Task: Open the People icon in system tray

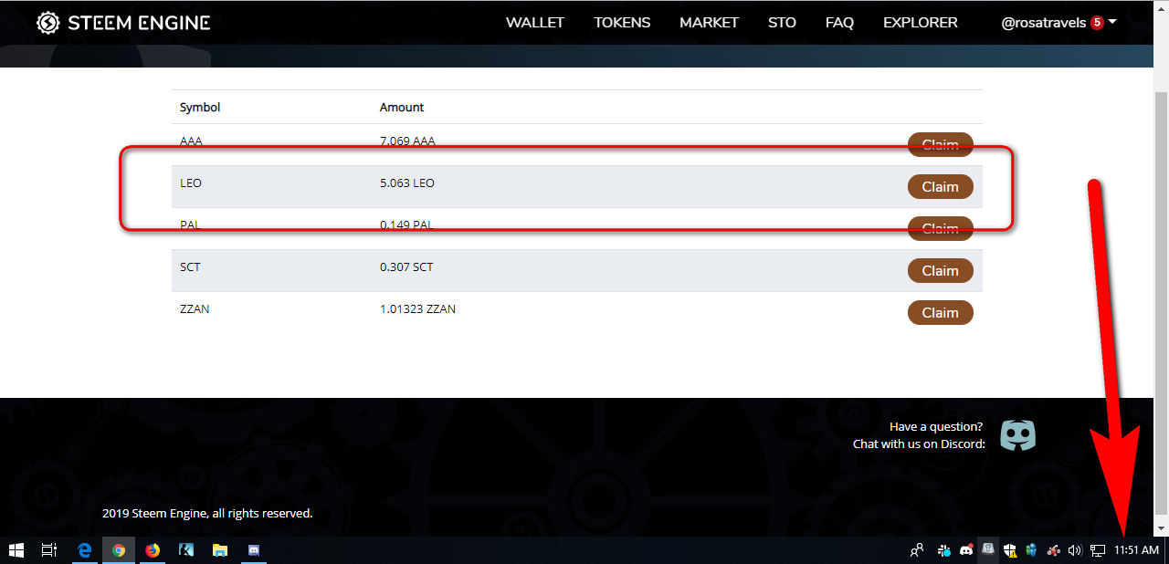Action: click(x=917, y=550)
